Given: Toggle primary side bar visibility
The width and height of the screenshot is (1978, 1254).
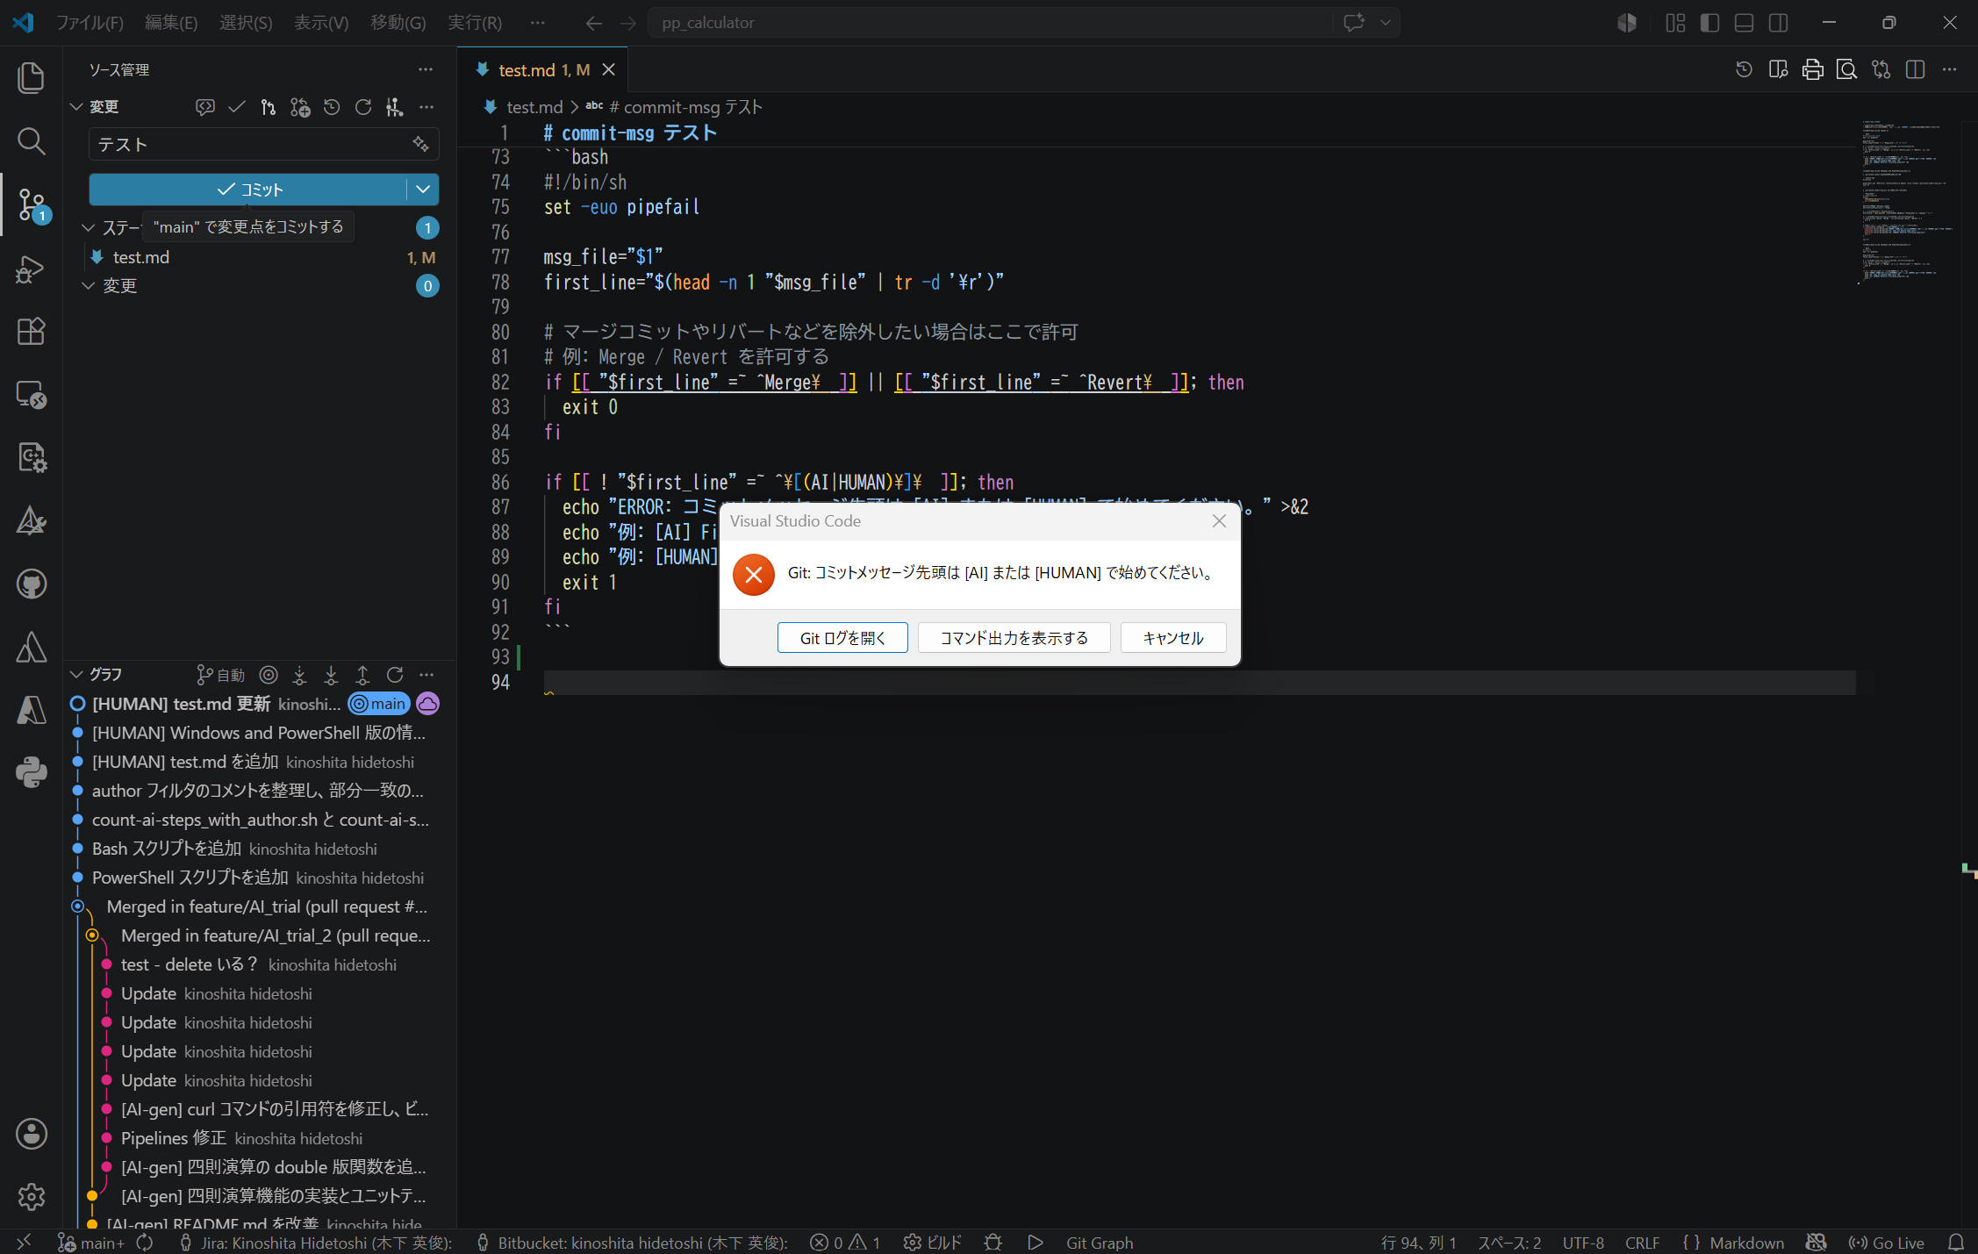Looking at the screenshot, I should pos(1709,23).
